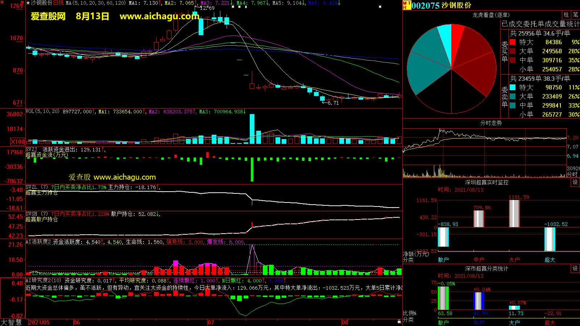Switch order view to 柱 bar mode
This screenshot has height=326, width=580.
[566, 15]
